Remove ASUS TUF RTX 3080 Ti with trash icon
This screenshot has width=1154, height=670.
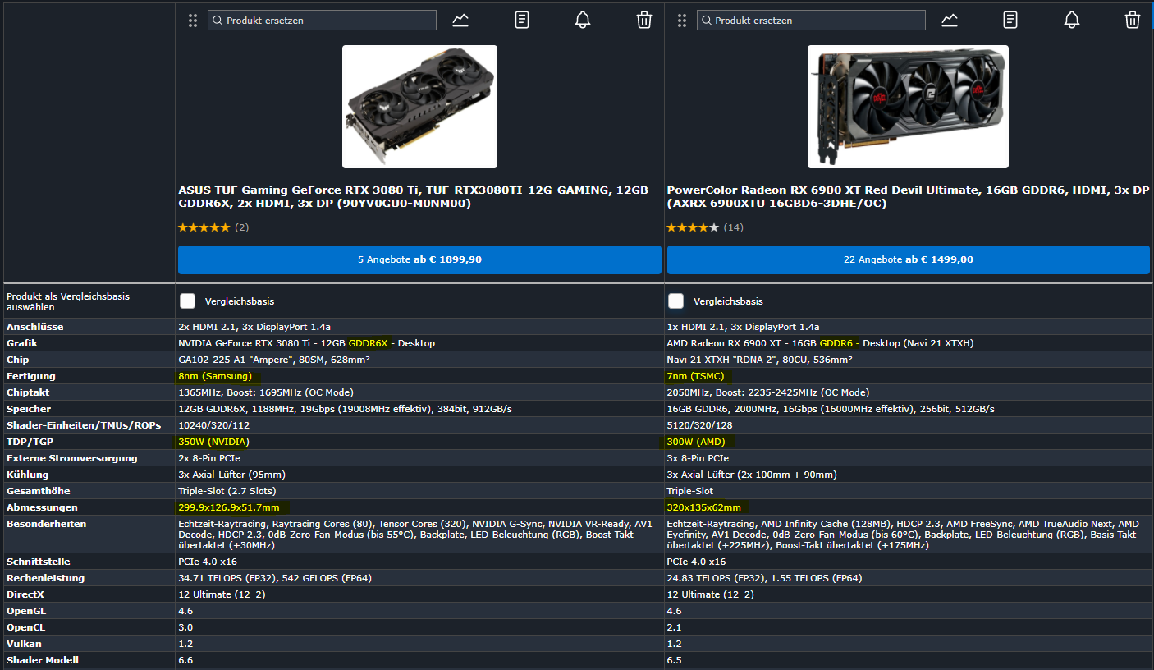pyautogui.click(x=644, y=20)
